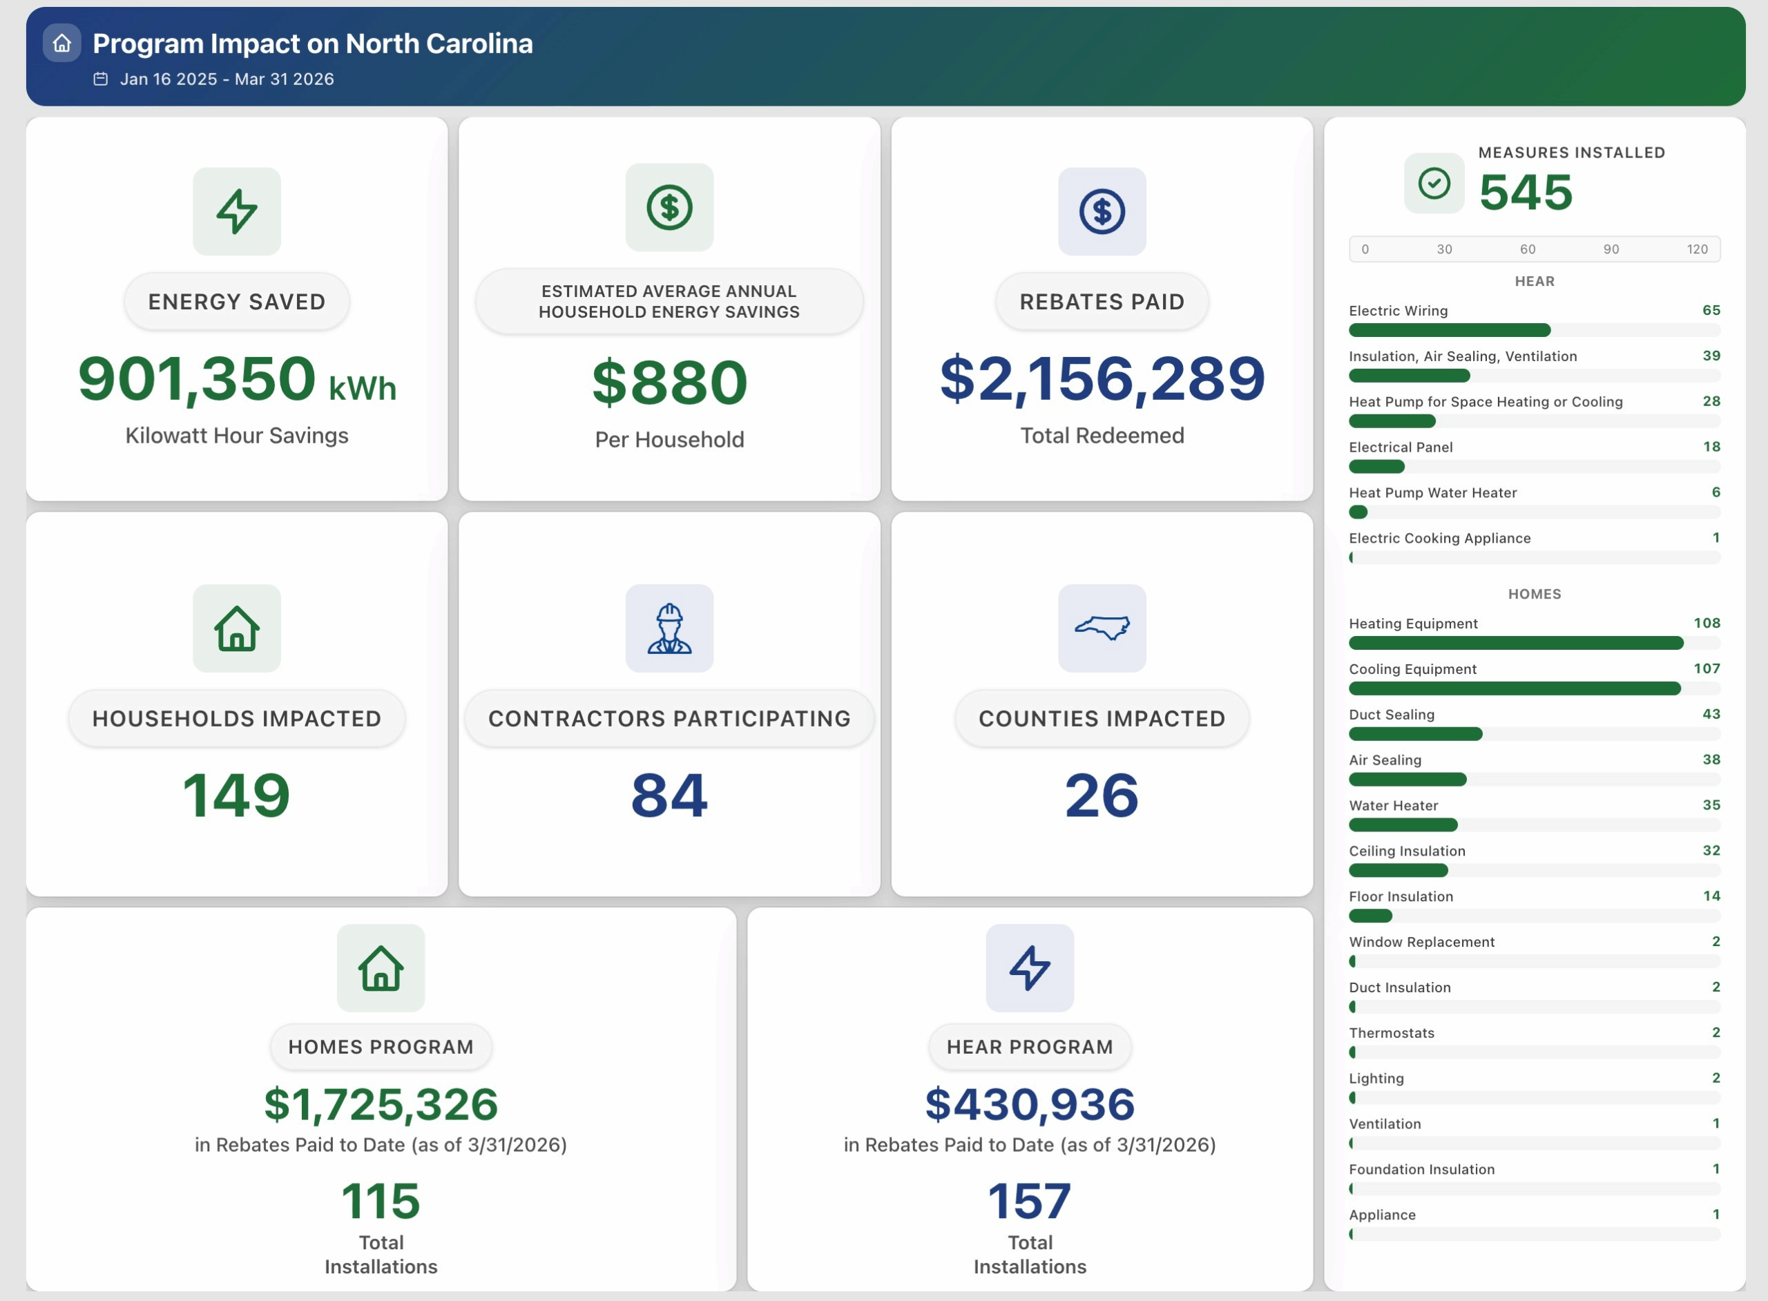1768x1301 pixels.
Task: Click Insulation, Air Sealing, Ventilation progress bar
Action: 1534,376
